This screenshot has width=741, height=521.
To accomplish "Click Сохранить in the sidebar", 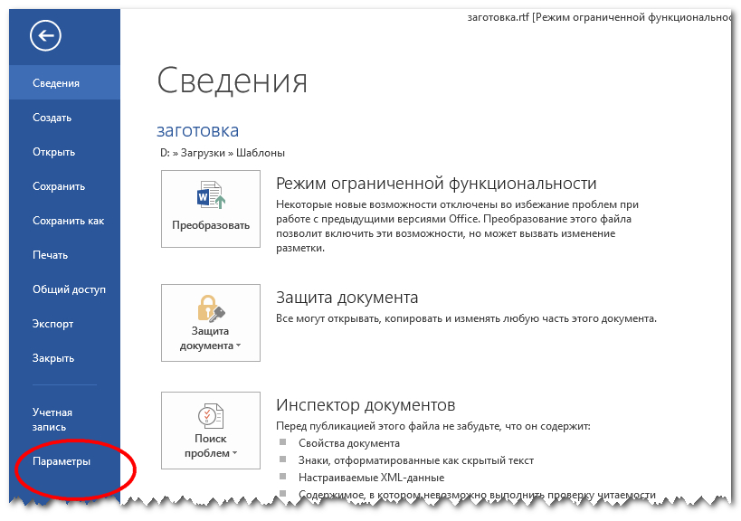I will pos(58,186).
